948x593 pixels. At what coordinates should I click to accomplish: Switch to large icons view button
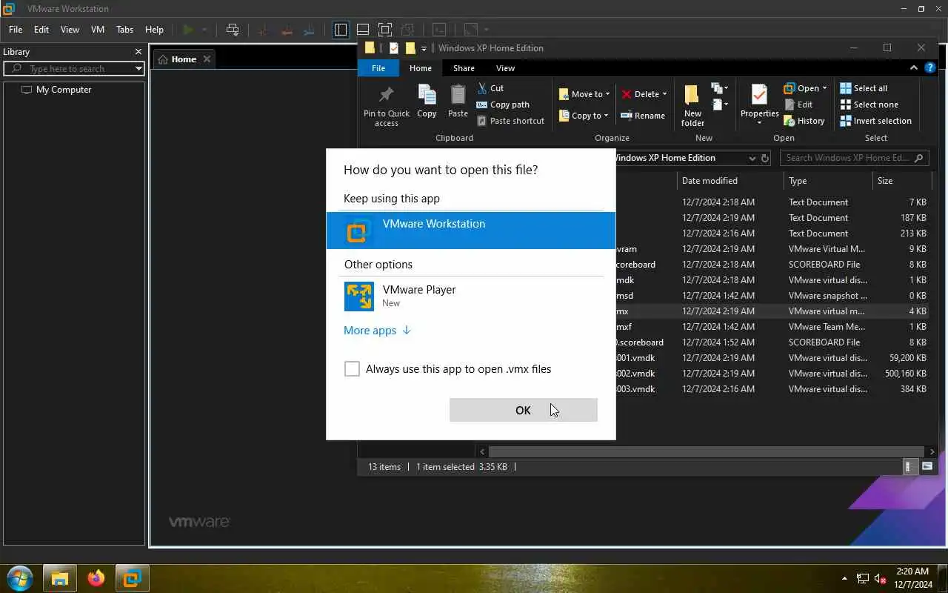[927, 467]
